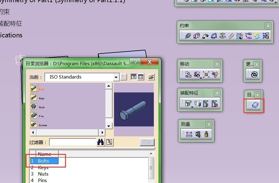Open another catalog with folder icon
Image resolution: width=279 pixels, height=183 pixels.
(151, 77)
